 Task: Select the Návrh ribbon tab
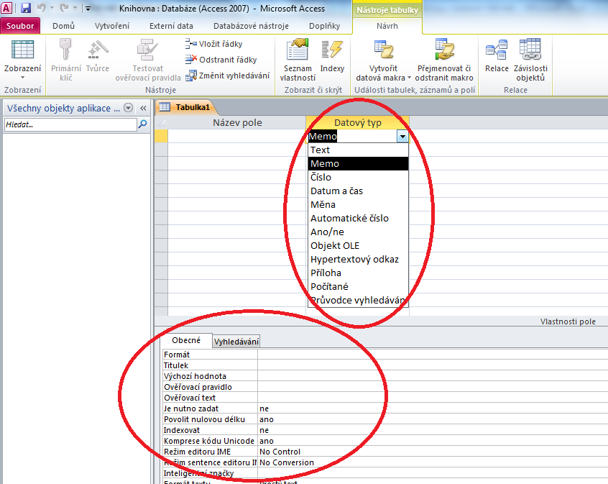[x=387, y=26]
